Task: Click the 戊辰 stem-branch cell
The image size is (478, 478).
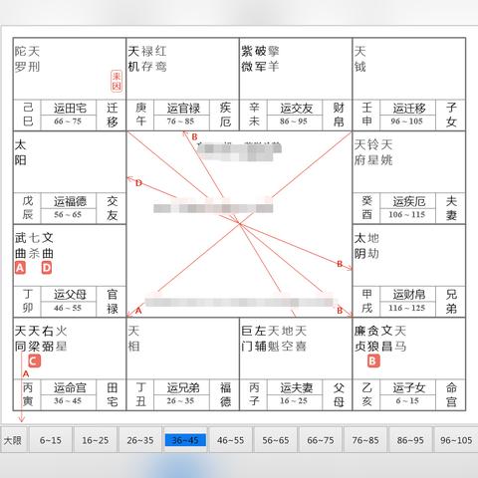Action: tap(28, 208)
